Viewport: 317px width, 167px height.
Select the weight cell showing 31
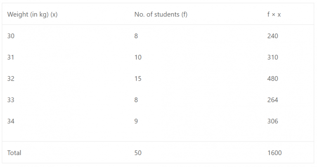pyautogui.click(x=11, y=58)
